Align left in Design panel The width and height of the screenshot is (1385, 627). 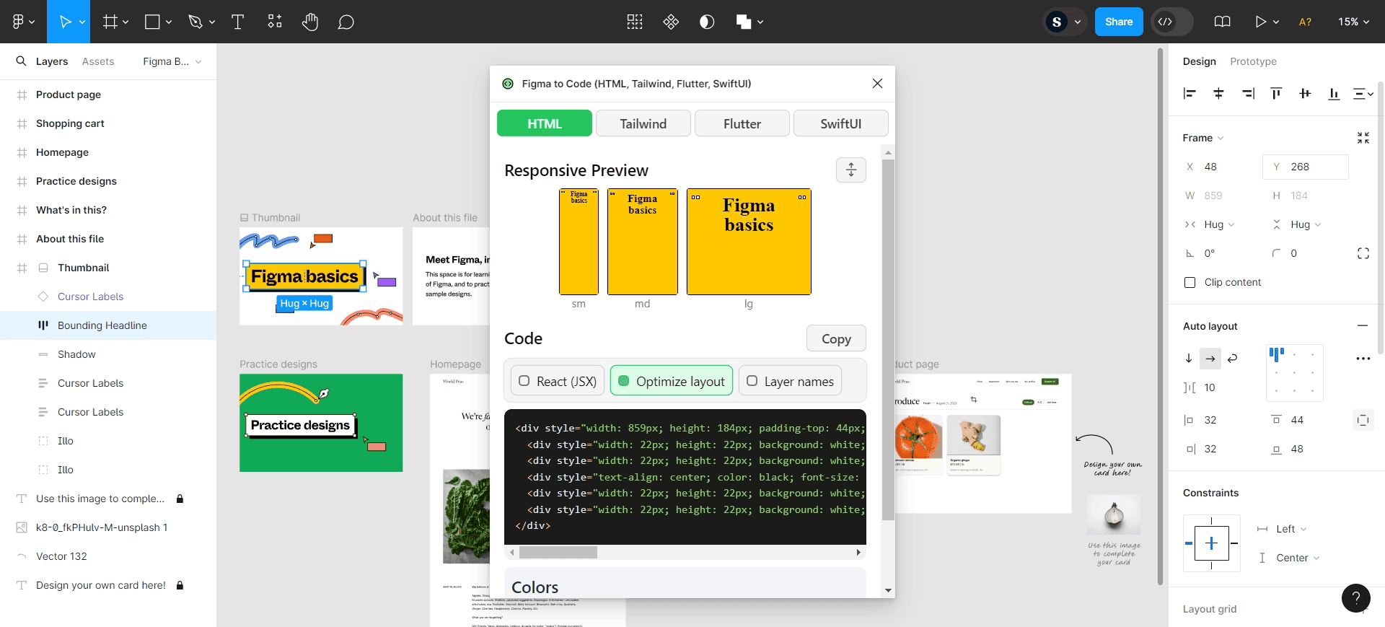pos(1190,93)
